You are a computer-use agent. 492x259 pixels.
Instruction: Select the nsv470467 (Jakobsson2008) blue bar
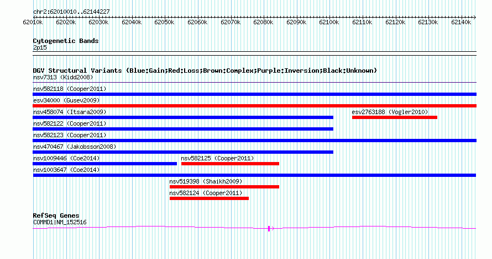[x=183, y=152]
